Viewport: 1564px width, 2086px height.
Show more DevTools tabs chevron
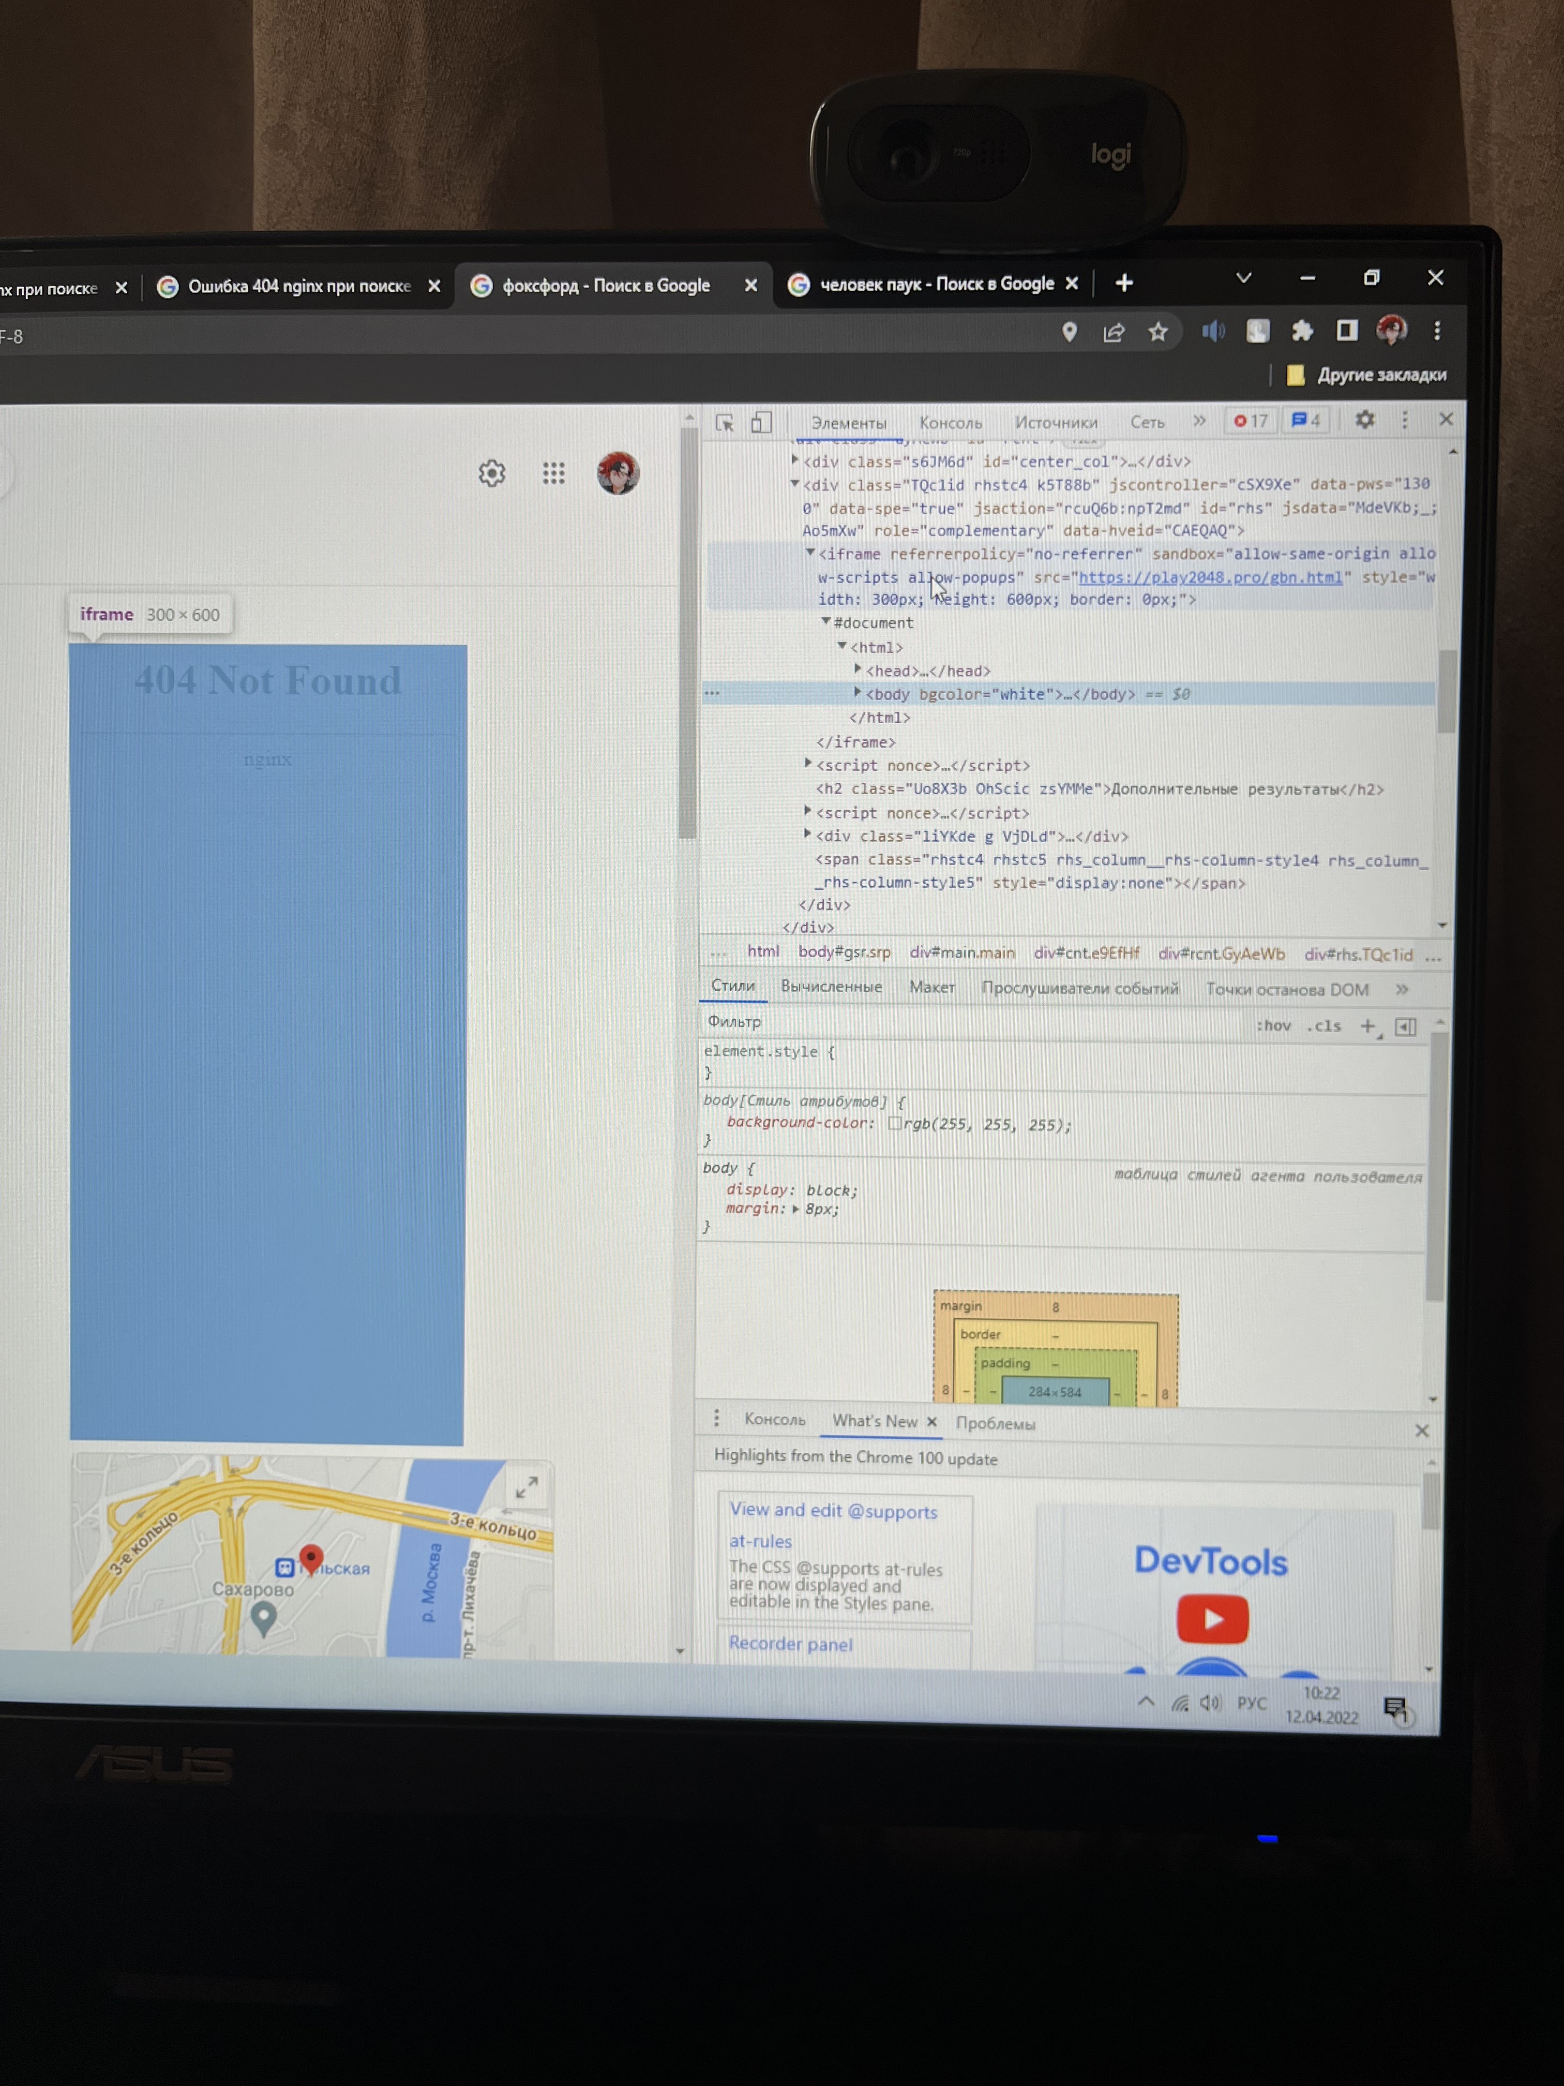point(1199,421)
